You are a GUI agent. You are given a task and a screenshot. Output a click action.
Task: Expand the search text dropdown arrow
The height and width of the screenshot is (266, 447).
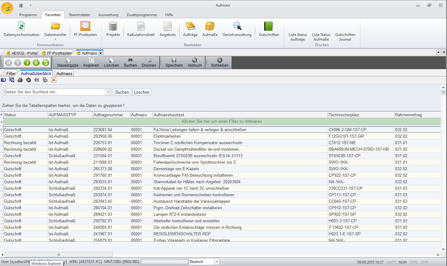(x=108, y=92)
